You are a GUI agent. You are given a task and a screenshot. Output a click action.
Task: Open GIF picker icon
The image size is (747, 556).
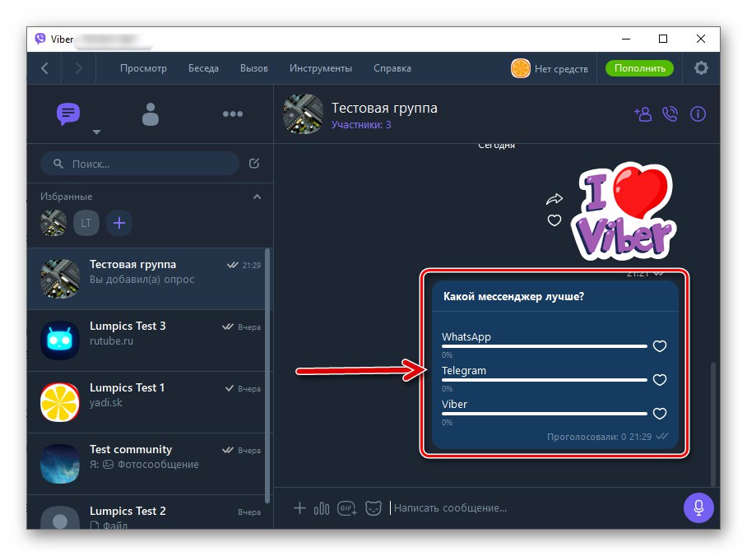point(347,508)
